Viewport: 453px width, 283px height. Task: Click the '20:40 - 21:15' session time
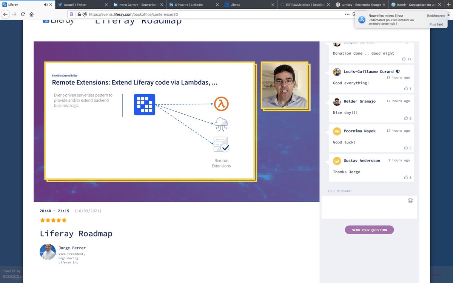pyautogui.click(x=54, y=211)
